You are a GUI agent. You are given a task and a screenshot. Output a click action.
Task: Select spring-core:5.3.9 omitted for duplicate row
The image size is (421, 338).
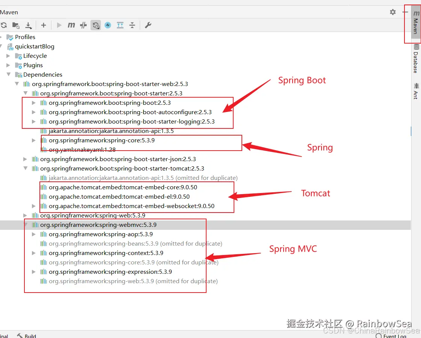(134, 263)
